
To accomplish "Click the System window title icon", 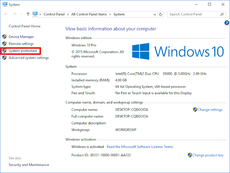I will [5, 4].
